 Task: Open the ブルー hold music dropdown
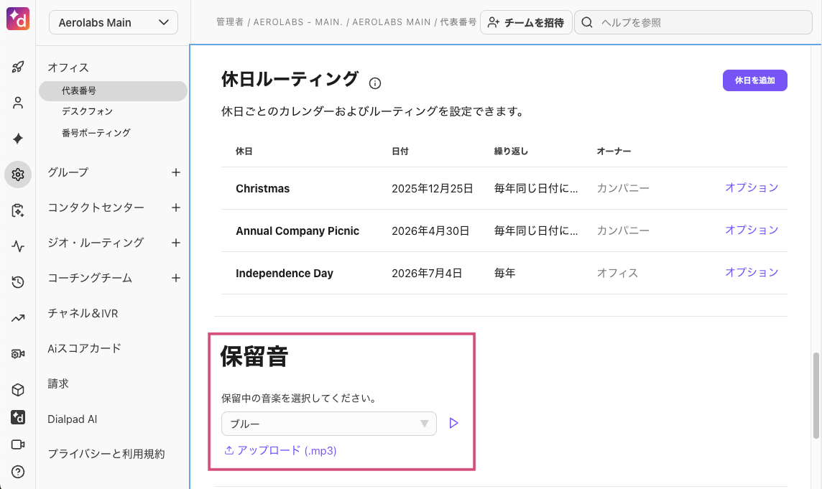(328, 424)
